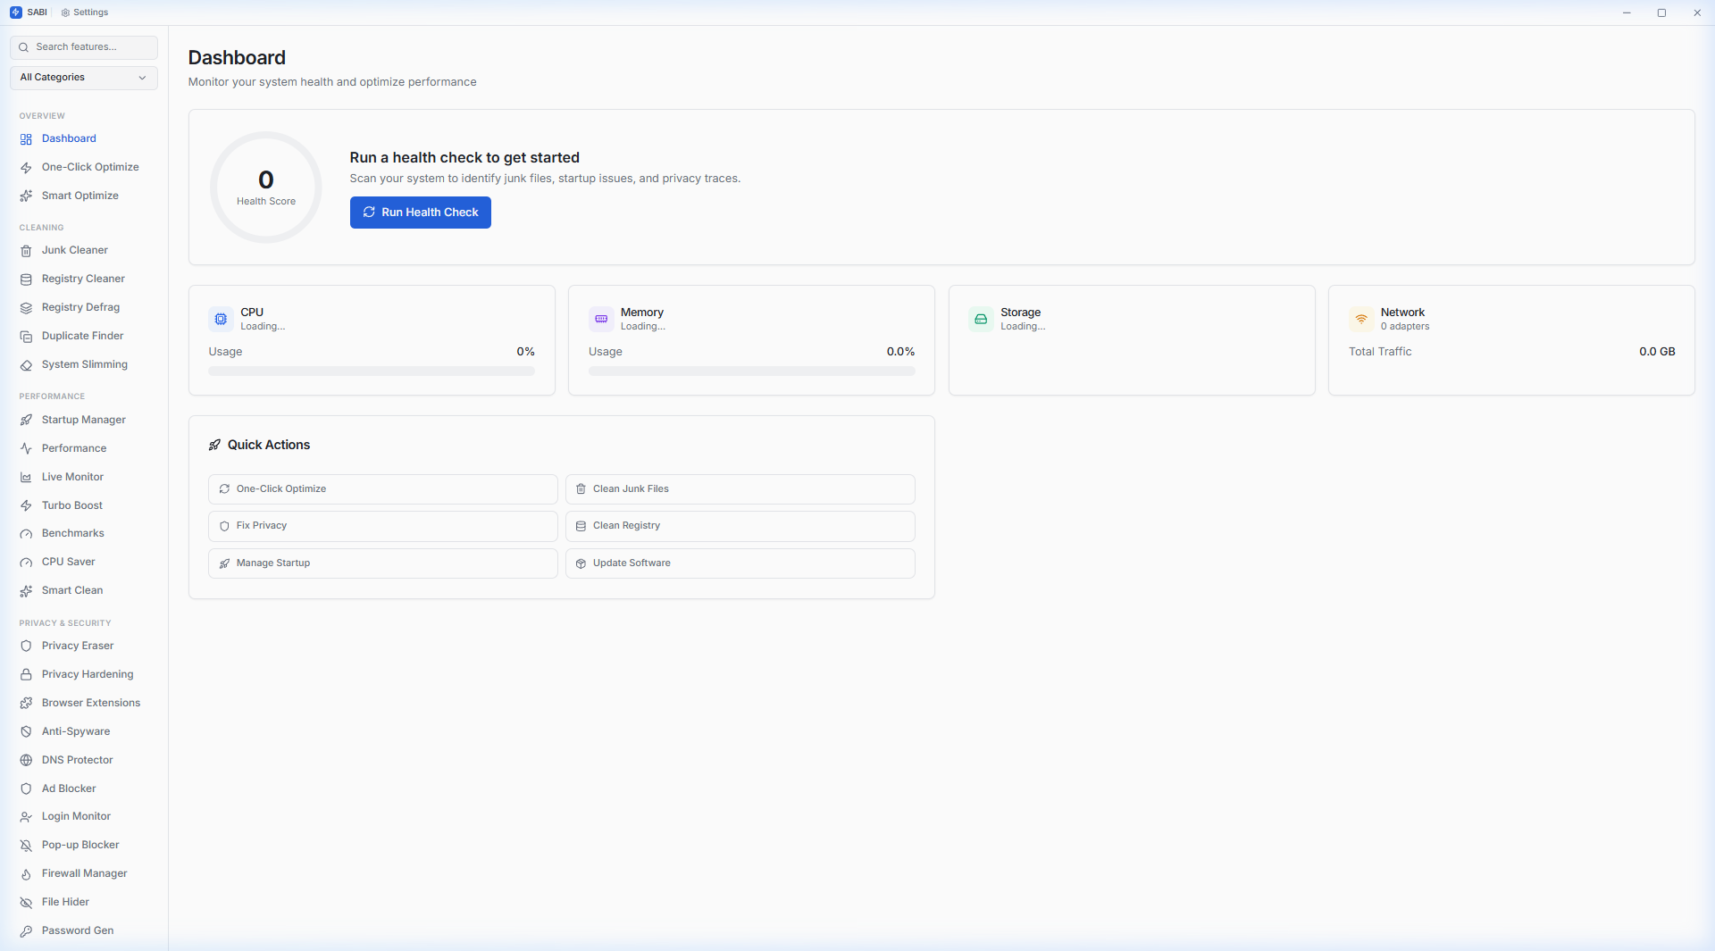Click the CPU Saver gauge icon
The image size is (1715, 951).
coord(26,563)
